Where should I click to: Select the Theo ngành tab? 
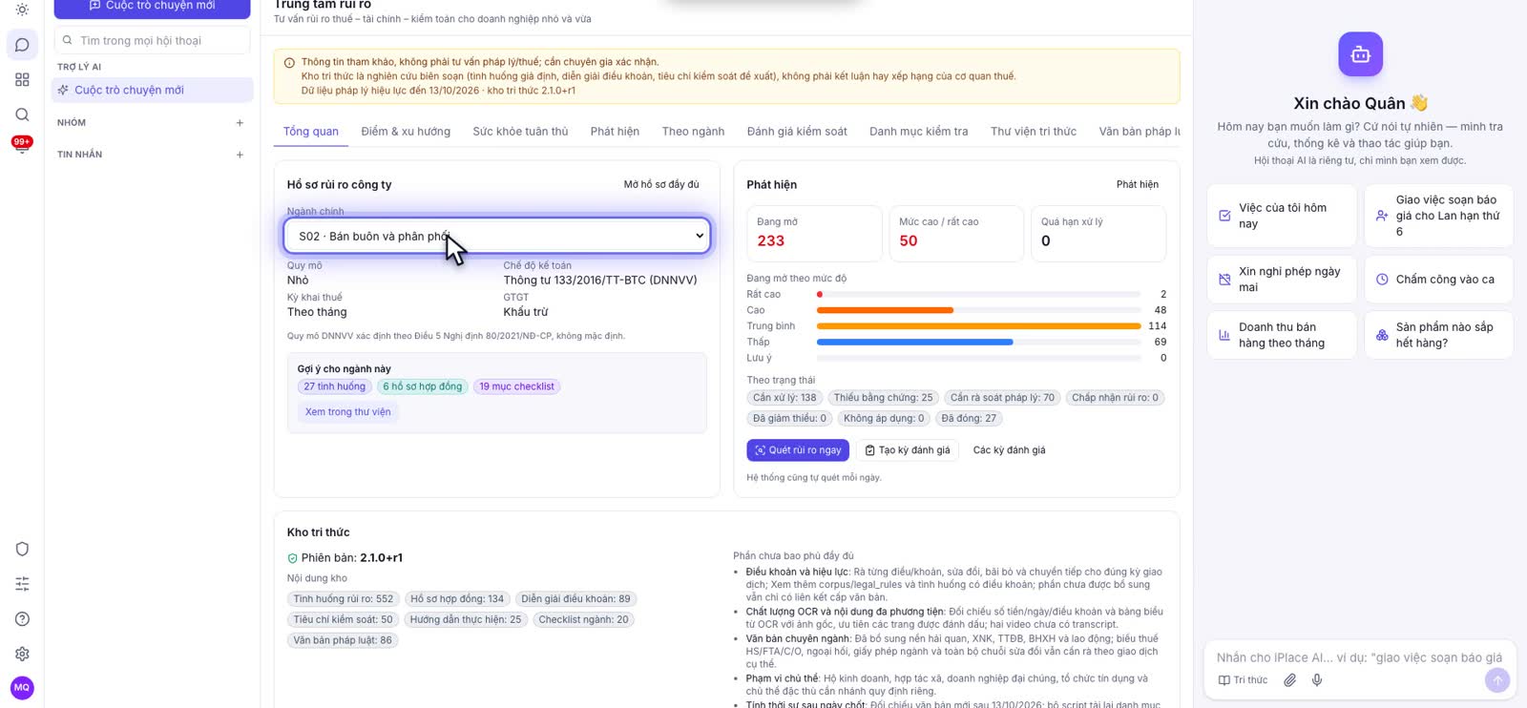click(x=693, y=132)
